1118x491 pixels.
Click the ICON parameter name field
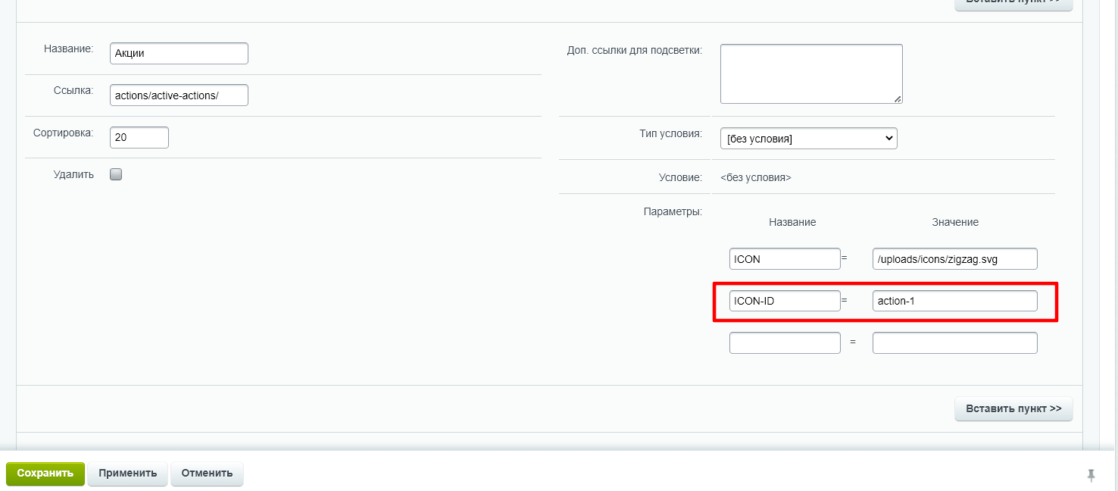click(785, 259)
